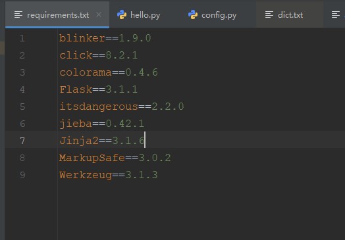Click the click==8.2.1 line

[x=98, y=55]
